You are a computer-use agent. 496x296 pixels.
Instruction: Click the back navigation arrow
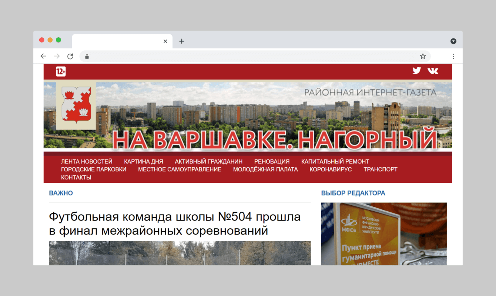[x=43, y=56]
